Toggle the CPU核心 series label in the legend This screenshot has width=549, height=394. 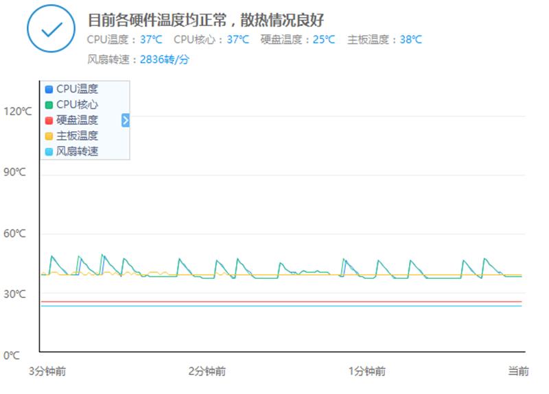pos(77,105)
